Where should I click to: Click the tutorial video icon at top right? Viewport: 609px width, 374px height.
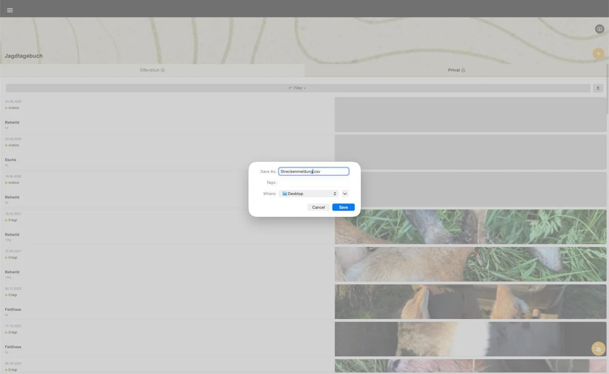[599, 29]
